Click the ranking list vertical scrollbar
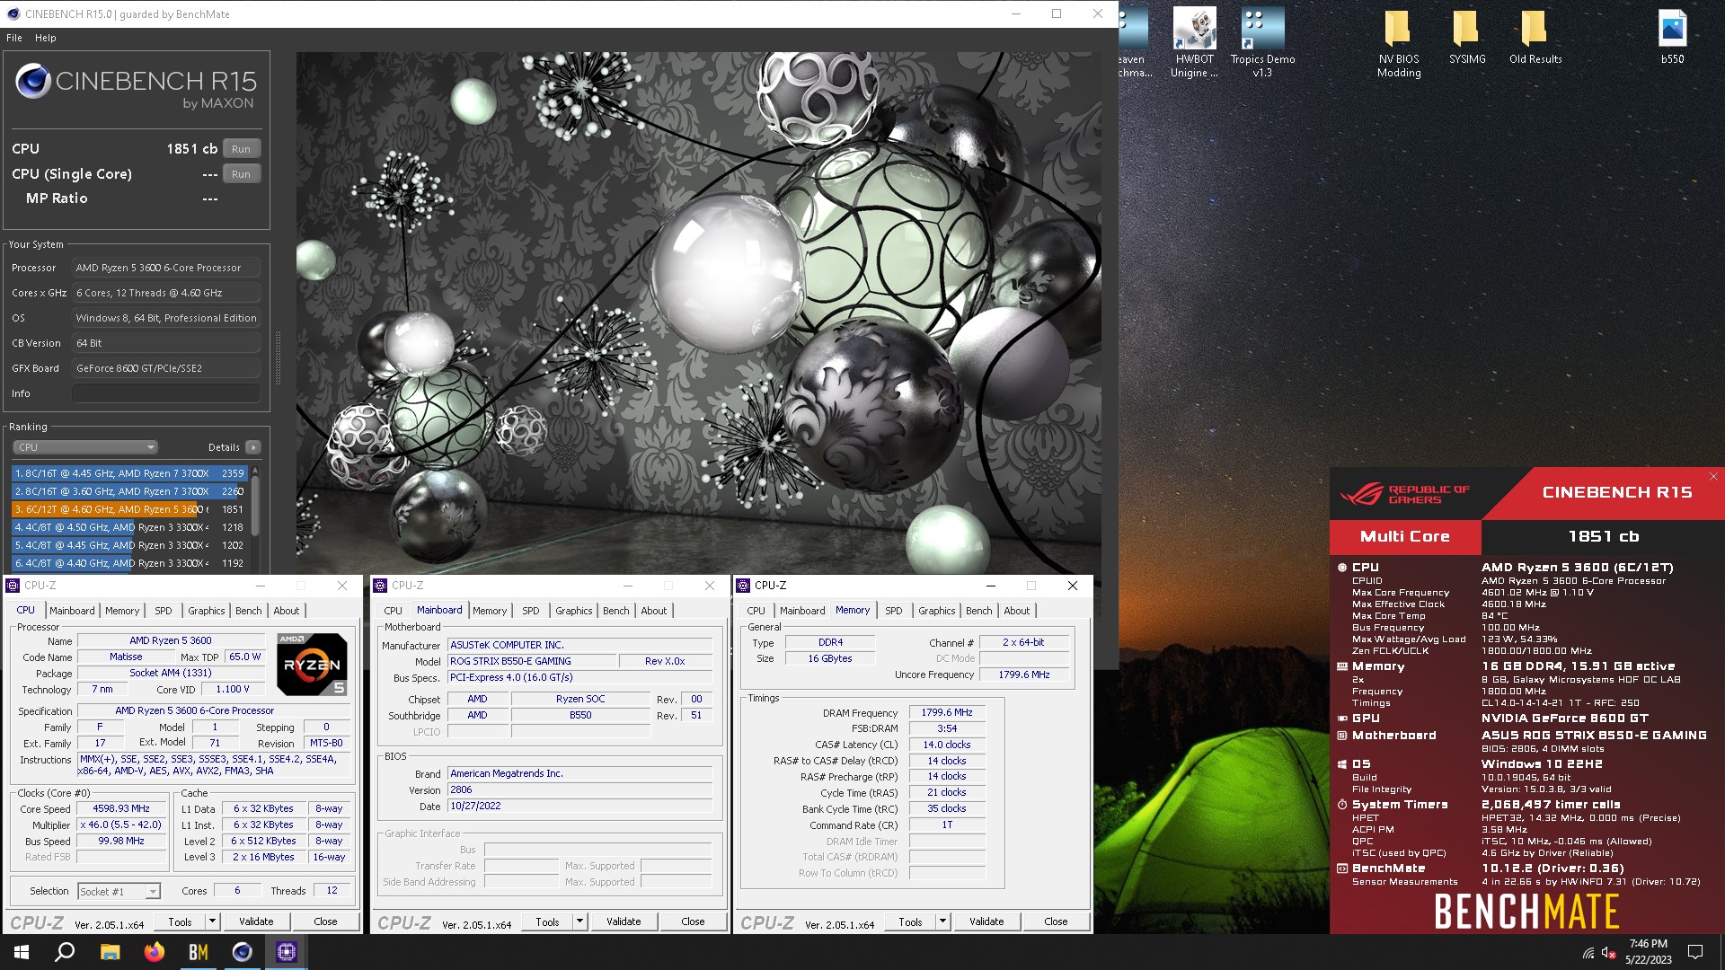Screen dimensions: 1725x970 click(x=255, y=507)
